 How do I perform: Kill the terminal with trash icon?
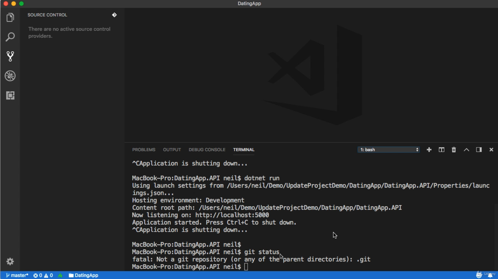pyautogui.click(x=454, y=150)
